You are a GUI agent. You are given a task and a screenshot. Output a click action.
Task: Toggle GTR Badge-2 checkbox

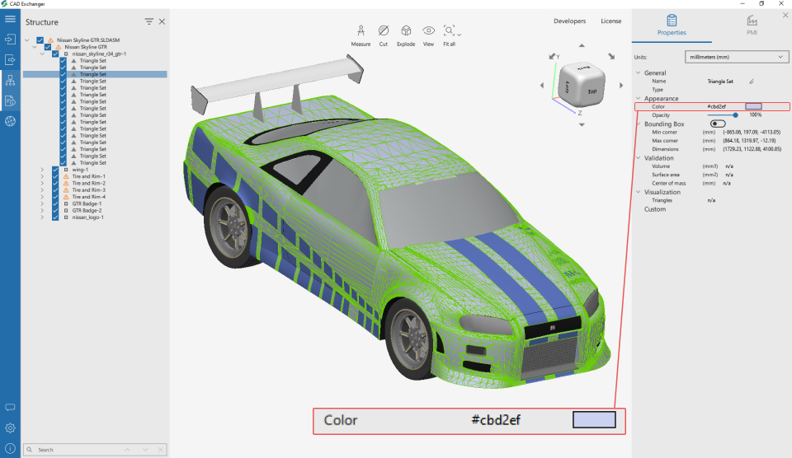tap(55, 210)
